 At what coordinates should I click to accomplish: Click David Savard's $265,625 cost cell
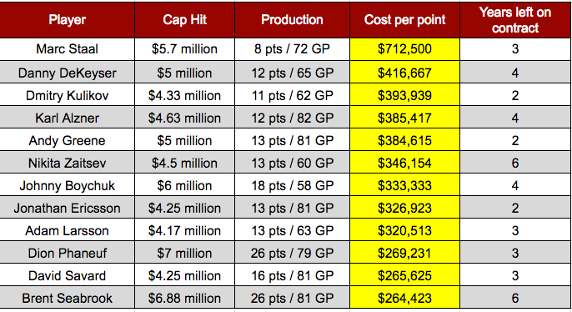tap(404, 275)
